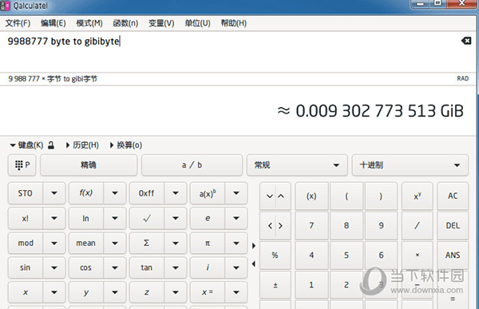
Task: Open the 单位(U) menu
Action: tap(198, 23)
